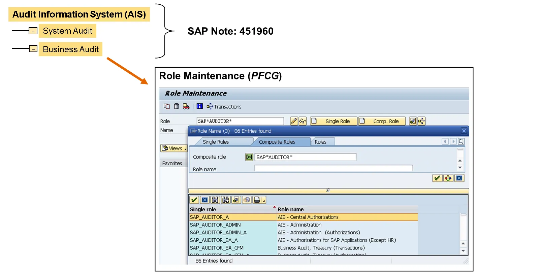Viewport: 539px width, 275px height.
Task: Click results list scroll up arrow
Action: coord(463,243)
